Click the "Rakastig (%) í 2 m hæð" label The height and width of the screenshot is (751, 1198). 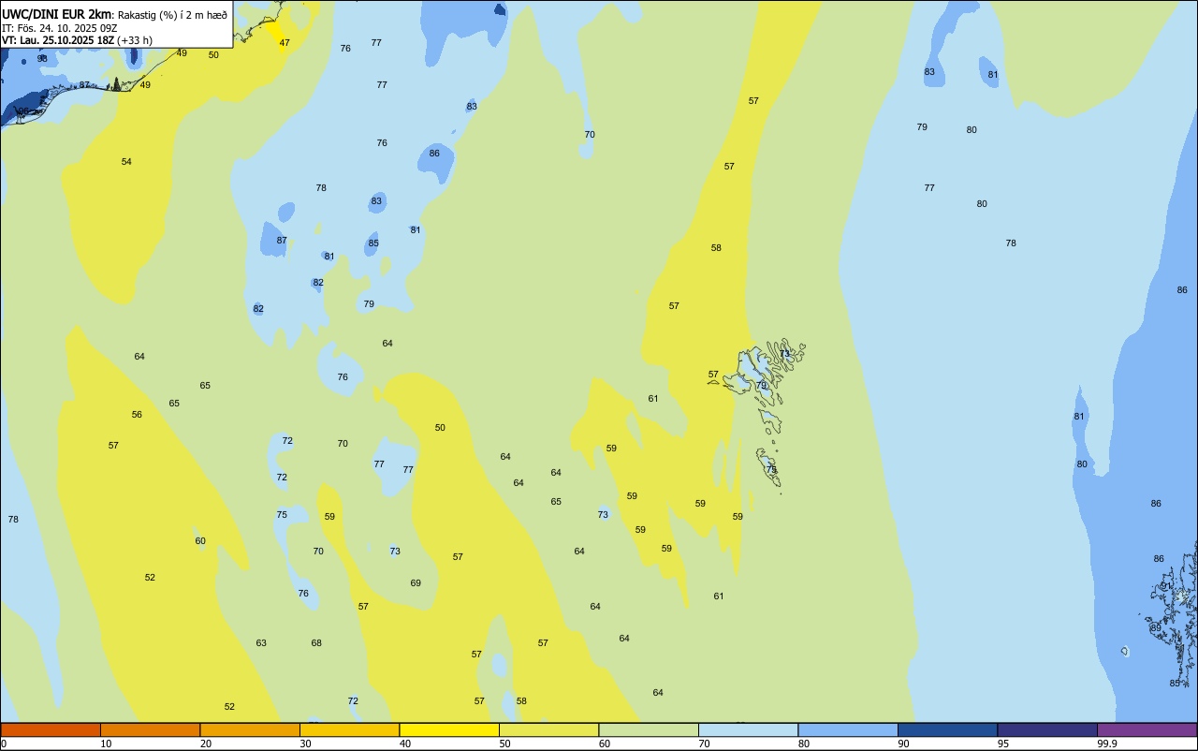click(172, 15)
